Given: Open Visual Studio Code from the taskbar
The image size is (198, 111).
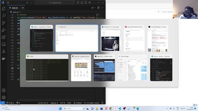Looking at the screenshot, I should 120,109.
